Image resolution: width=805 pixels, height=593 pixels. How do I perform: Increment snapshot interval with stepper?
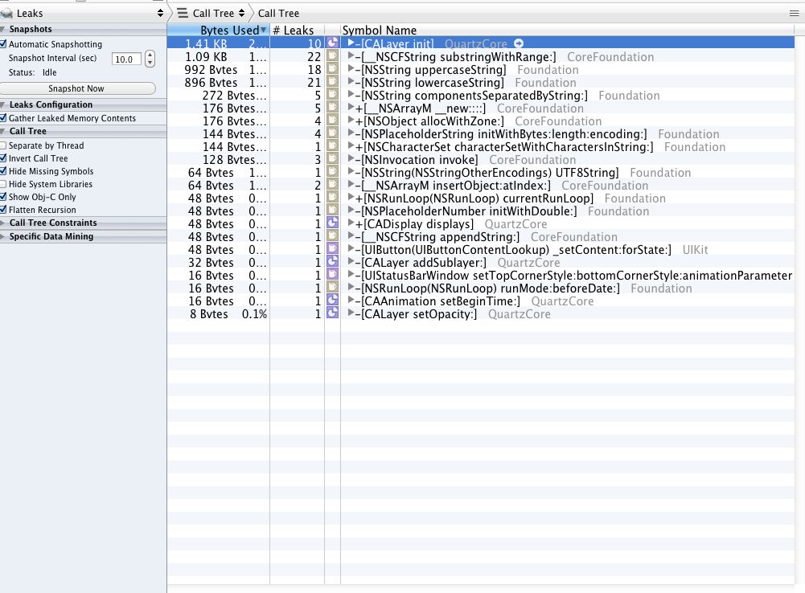(150, 55)
